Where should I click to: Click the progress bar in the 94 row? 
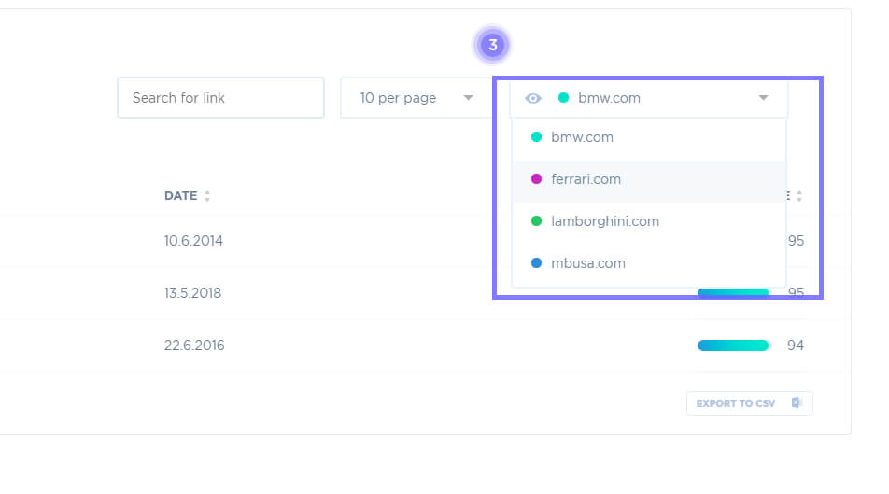click(x=734, y=346)
